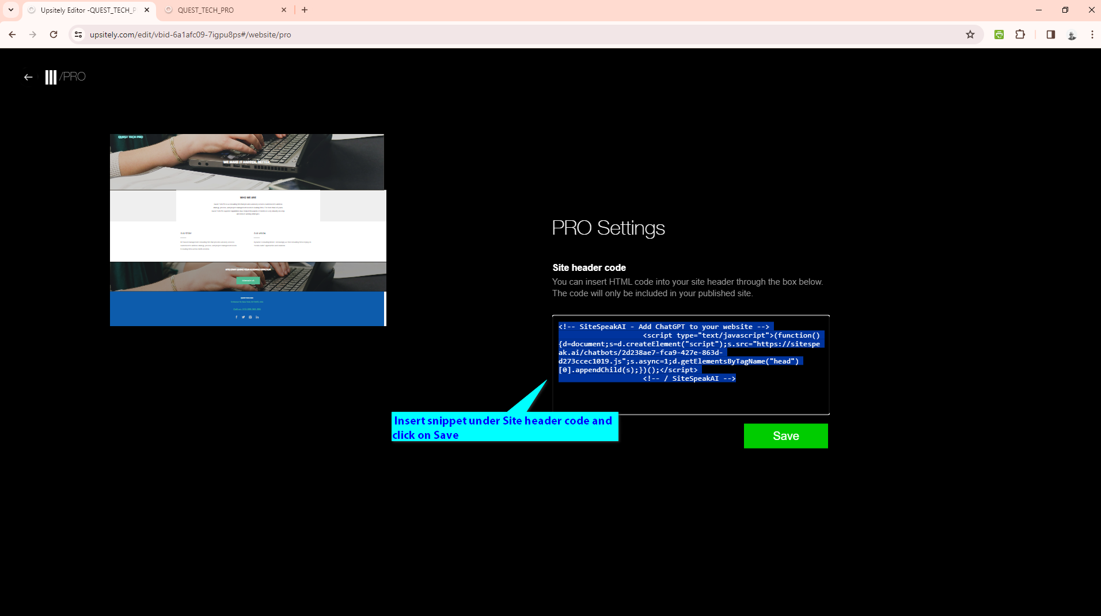Click the PRO Settings heading
Screen dimensions: 1101x616
coord(608,228)
